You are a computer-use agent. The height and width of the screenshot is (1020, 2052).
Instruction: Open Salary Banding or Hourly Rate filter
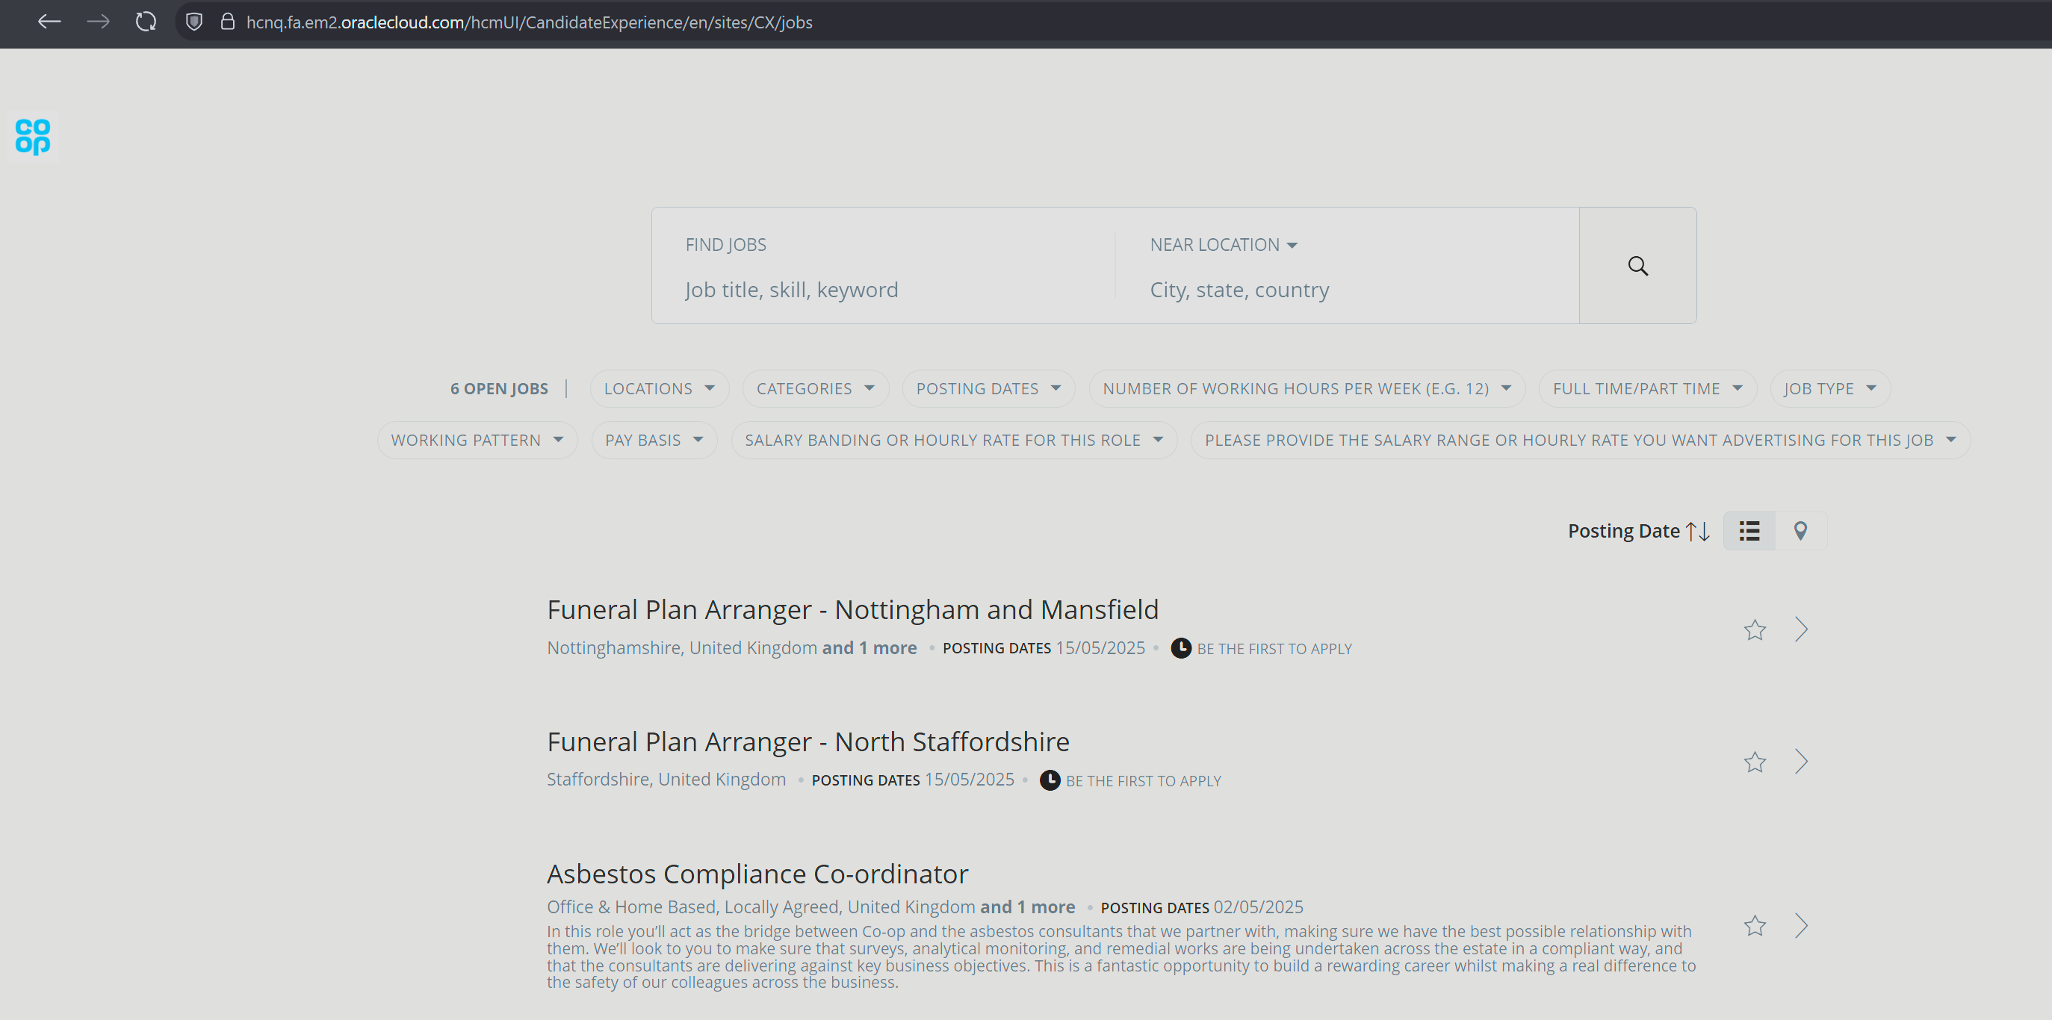click(953, 441)
